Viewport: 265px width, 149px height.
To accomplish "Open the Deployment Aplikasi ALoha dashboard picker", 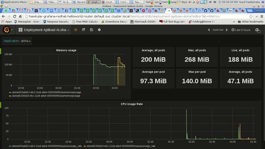I will pos(44,30).
